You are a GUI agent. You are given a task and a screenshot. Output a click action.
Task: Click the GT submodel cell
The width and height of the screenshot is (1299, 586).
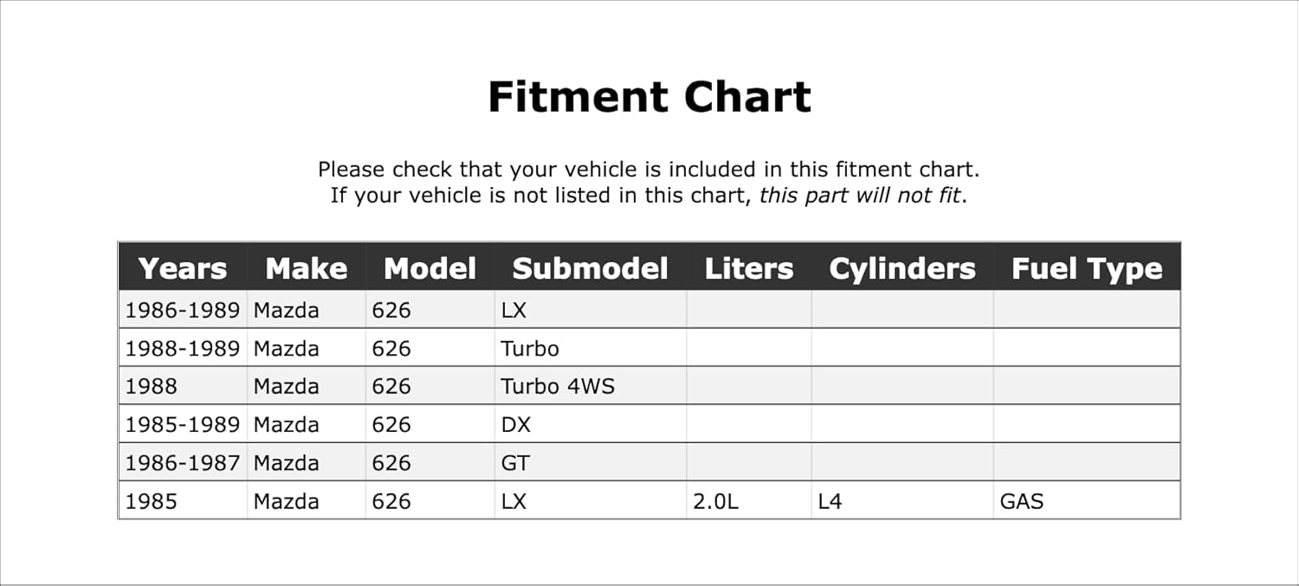(591, 462)
